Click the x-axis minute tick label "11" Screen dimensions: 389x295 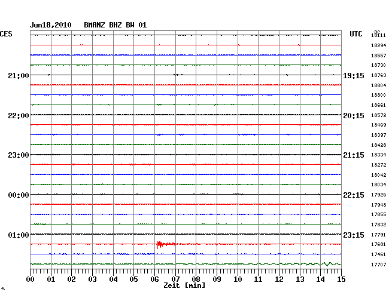pos(259,279)
